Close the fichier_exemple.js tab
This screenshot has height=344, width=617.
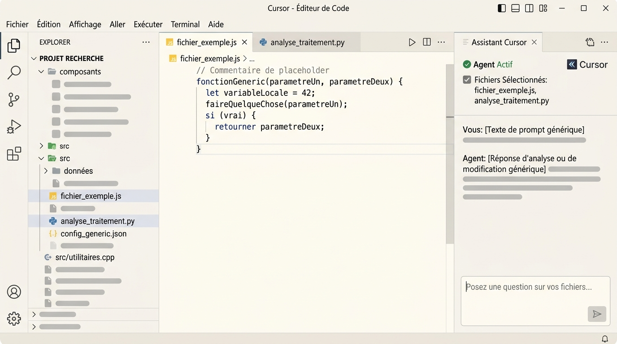[x=244, y=42]
